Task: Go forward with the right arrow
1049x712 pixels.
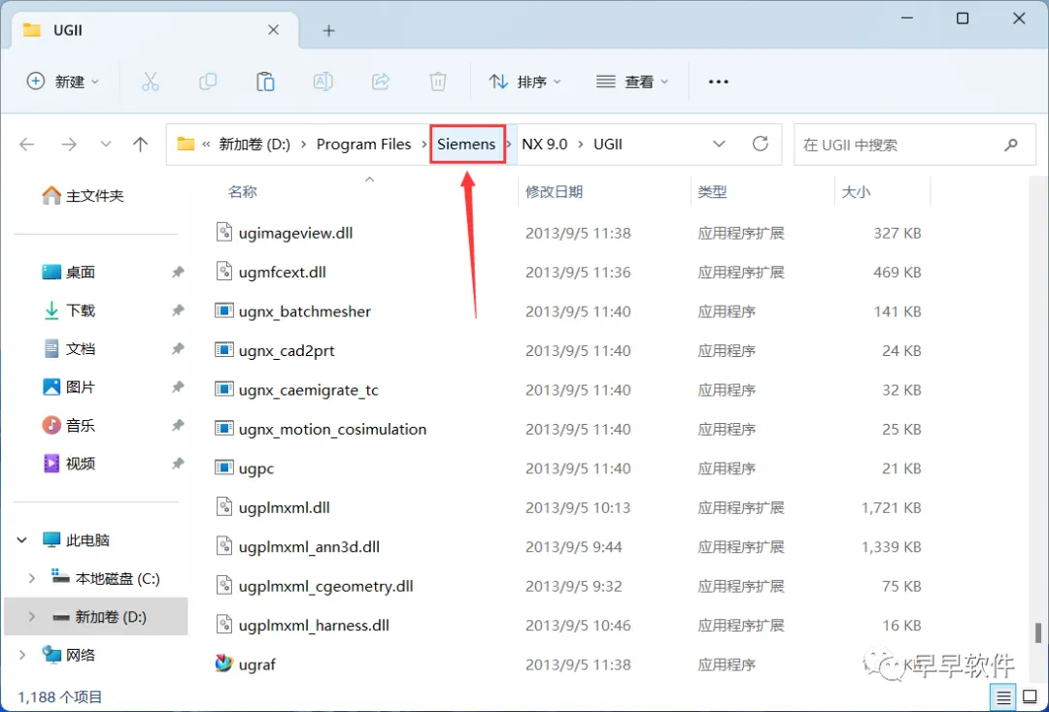Action: pos(68,145)
